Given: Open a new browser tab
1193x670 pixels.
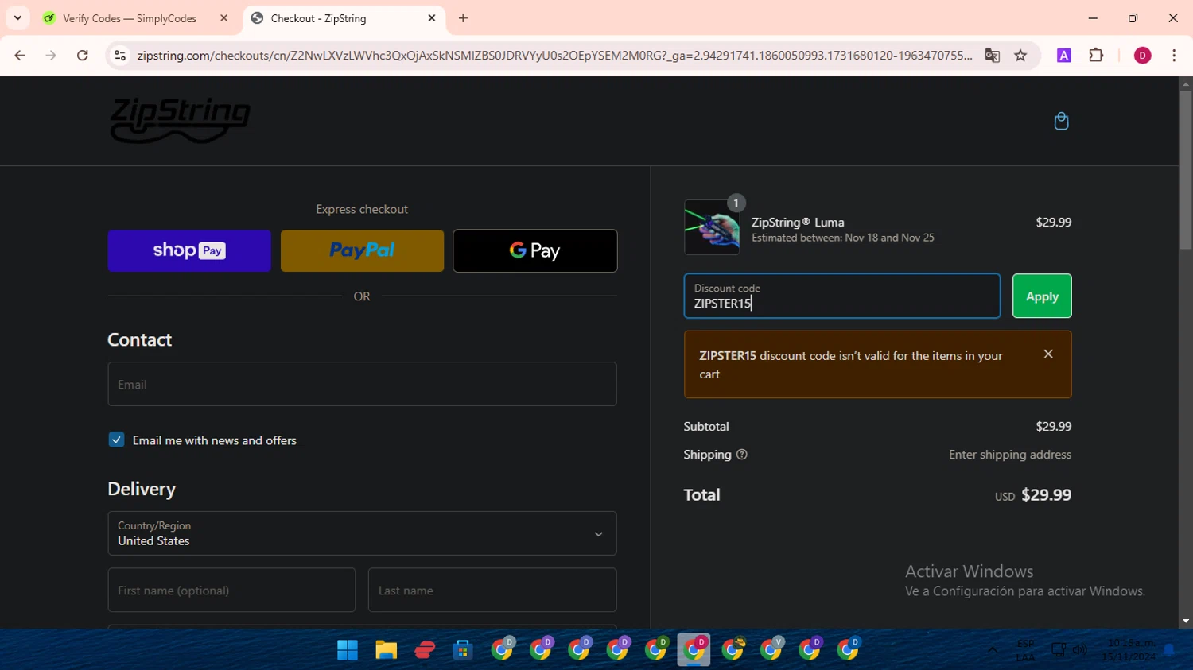Looking at the screenshot, I should 463,17.
